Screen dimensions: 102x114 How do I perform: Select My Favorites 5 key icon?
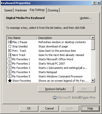coord(10,76)
